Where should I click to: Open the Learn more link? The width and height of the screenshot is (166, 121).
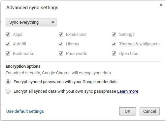[128, 91]
